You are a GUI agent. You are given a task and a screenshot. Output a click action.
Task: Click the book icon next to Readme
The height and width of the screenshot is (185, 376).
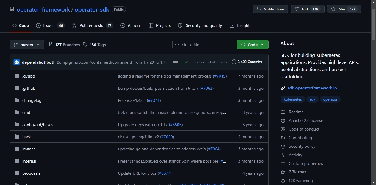click(283, 112)
